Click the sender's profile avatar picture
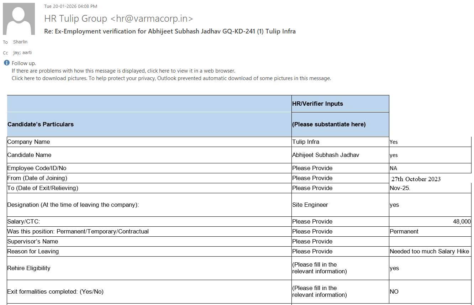 19,19
